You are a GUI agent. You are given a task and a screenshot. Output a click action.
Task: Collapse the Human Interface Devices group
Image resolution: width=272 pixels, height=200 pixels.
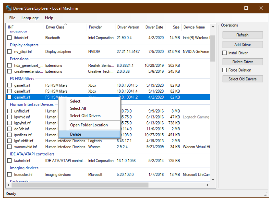coord(32,104)
